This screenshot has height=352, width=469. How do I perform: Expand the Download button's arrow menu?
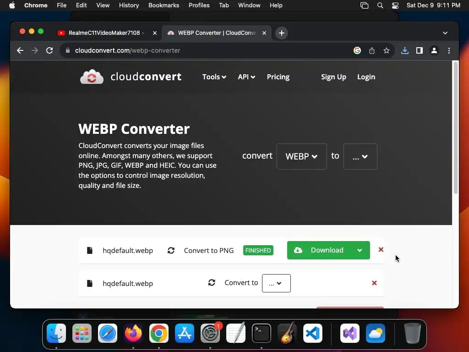pyautogui.click(x=360, y=250)
